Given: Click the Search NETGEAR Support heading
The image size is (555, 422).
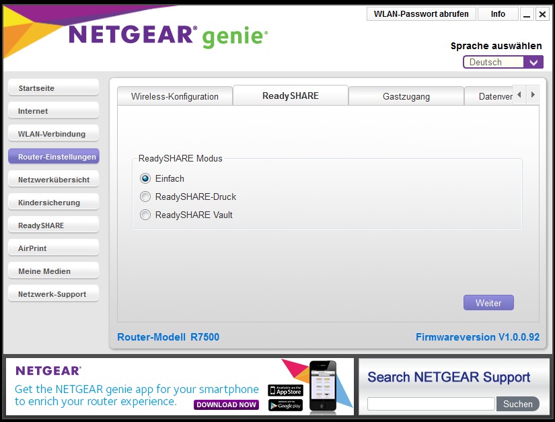Looking at the screenshot, I should [449, 378].
